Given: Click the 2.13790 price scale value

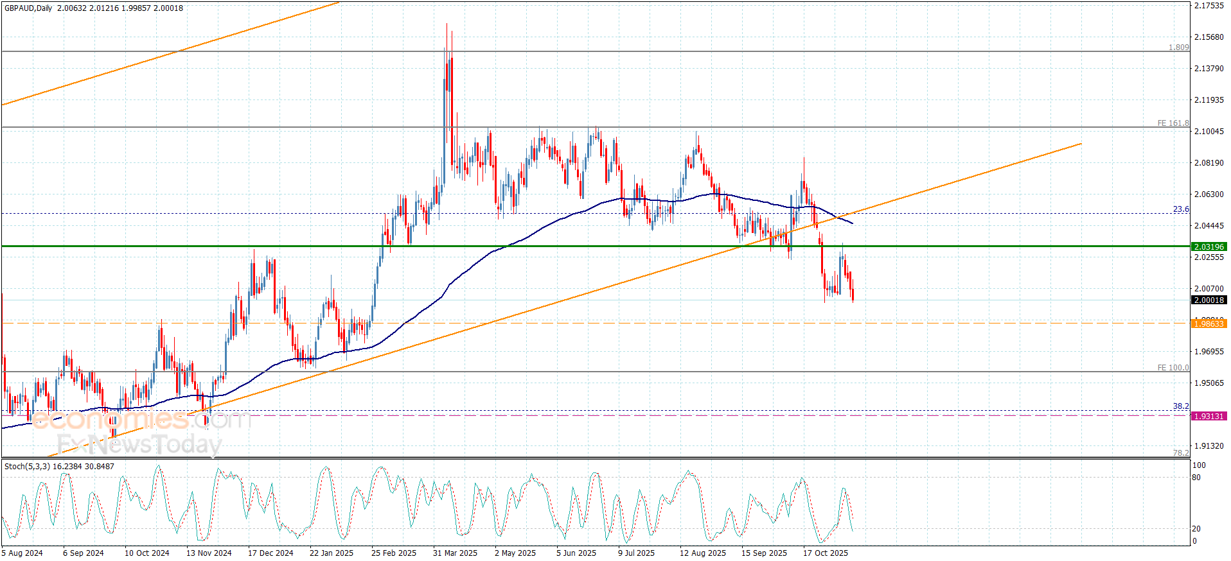Looking at the screenshot, I should click(x=1209, y=69).
